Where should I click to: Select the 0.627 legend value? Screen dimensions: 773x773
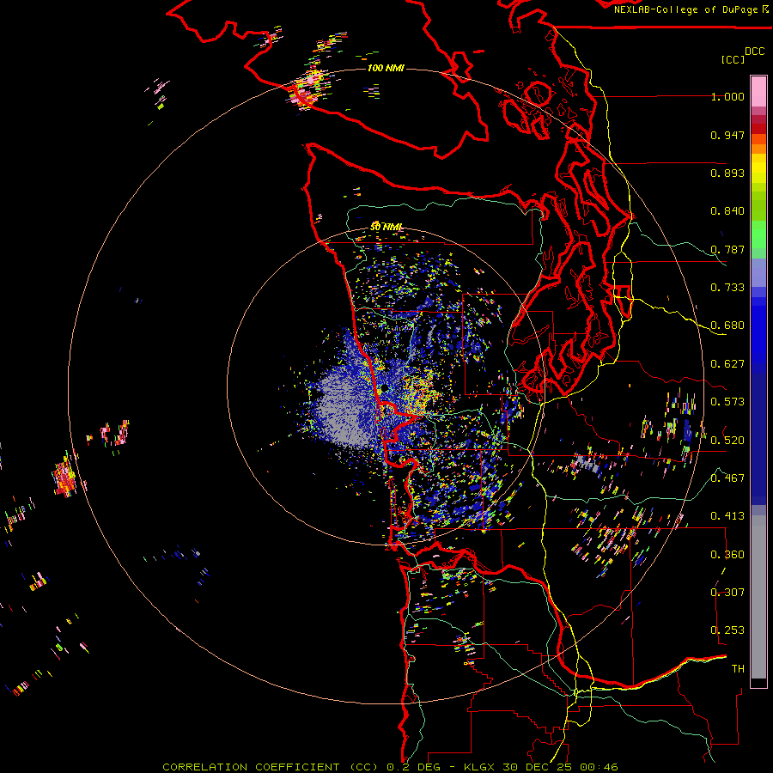[727, 364]
